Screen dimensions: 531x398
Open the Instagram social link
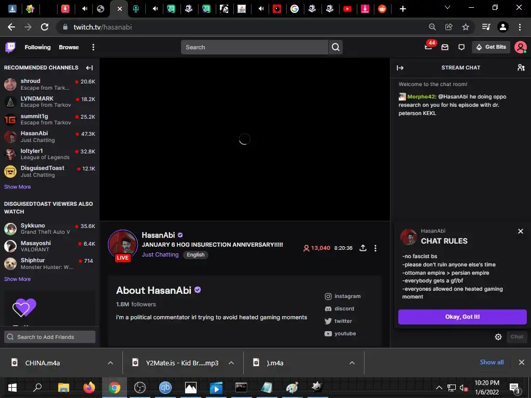tap(342, 296)
